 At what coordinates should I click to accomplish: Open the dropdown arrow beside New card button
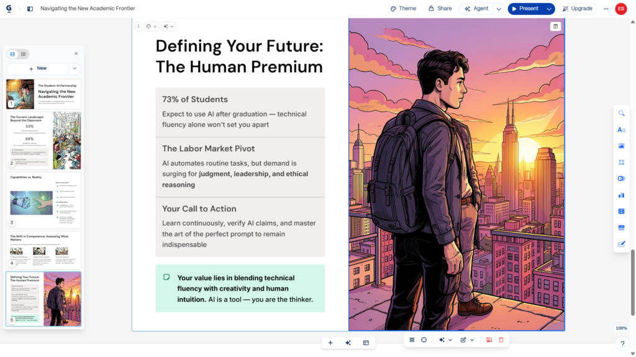pyautogui.click(x=75, y=68)
